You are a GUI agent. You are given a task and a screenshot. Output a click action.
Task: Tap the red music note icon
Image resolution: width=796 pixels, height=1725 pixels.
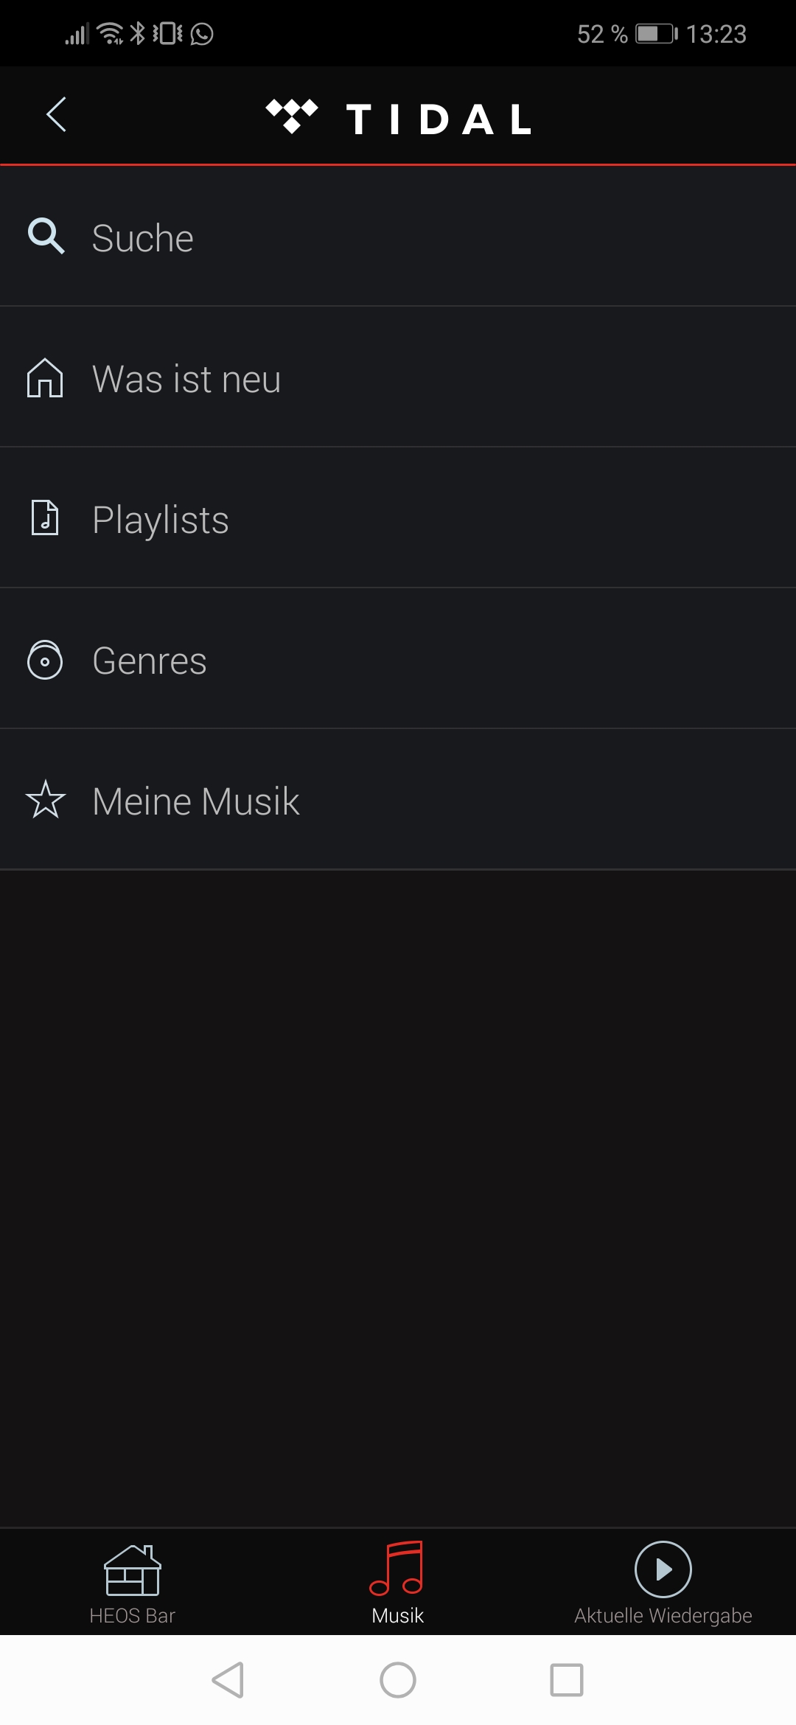[x=397, y=1568]
